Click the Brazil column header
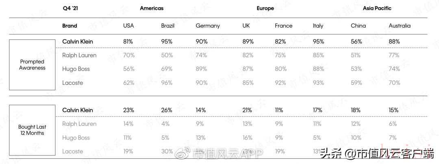The image size is (439, 164). [167, 26]
